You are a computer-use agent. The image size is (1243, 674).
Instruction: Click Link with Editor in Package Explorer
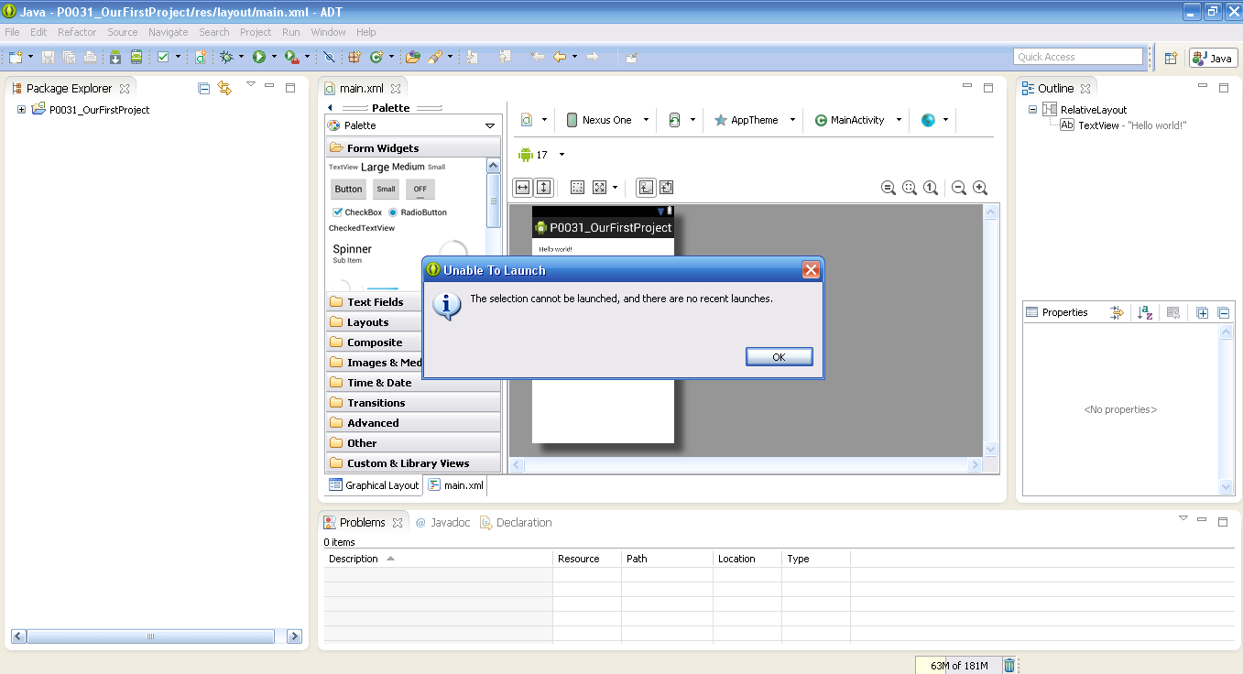(x=224, y=88)
